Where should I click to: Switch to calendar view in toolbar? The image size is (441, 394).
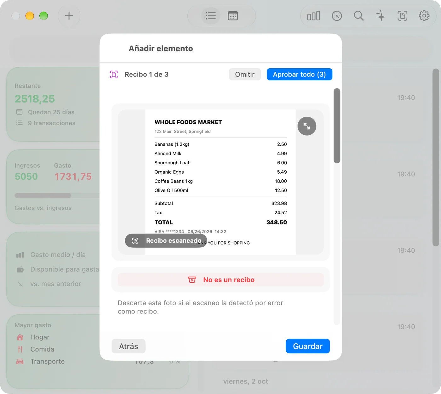(x=233, y=16)
